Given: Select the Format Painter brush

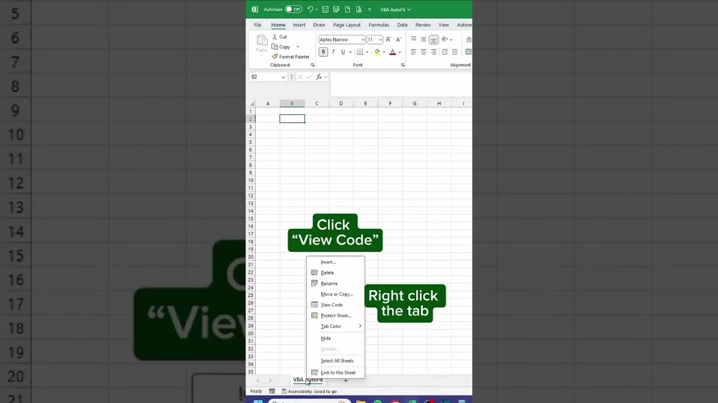Looking at the screenshot, I should pos(291,57).
